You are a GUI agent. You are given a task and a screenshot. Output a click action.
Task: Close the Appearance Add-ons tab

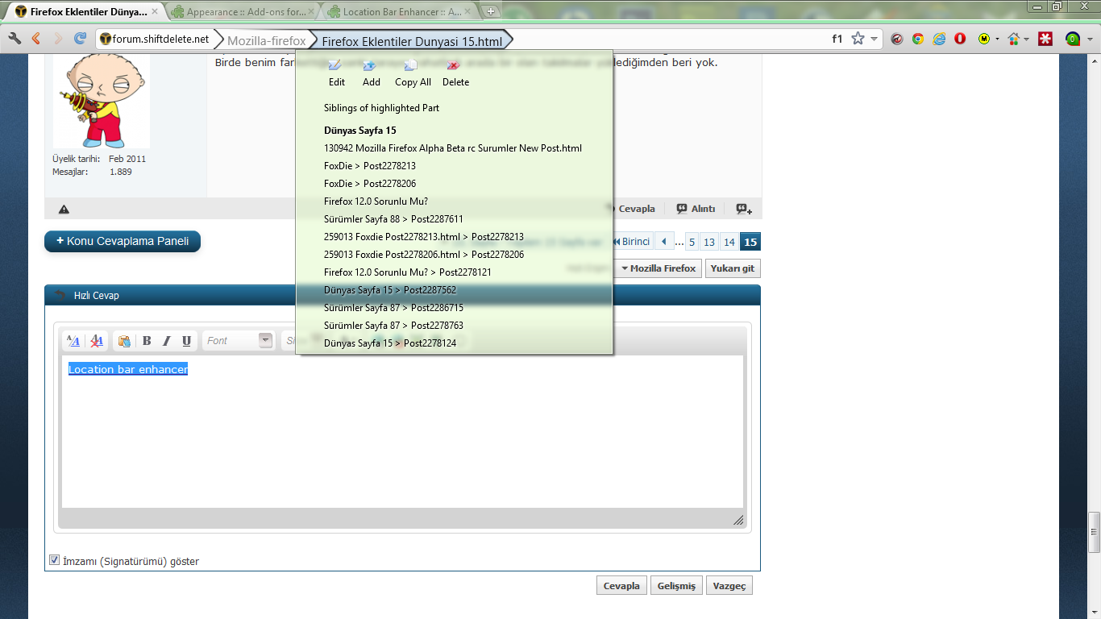[311, 12]
